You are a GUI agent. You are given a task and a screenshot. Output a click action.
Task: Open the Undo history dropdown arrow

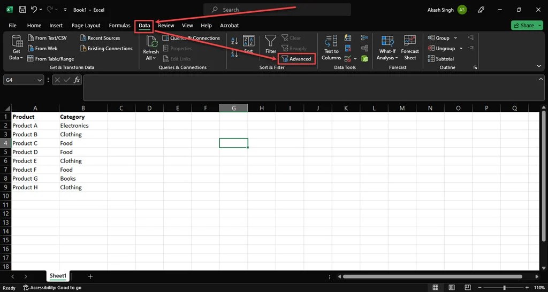tap(41, 10)
